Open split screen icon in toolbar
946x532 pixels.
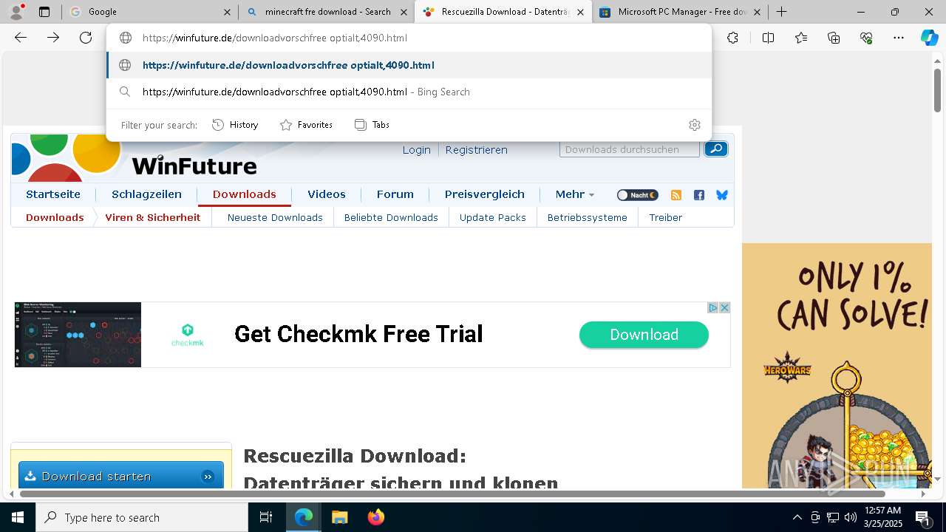(x=768, y=38)
